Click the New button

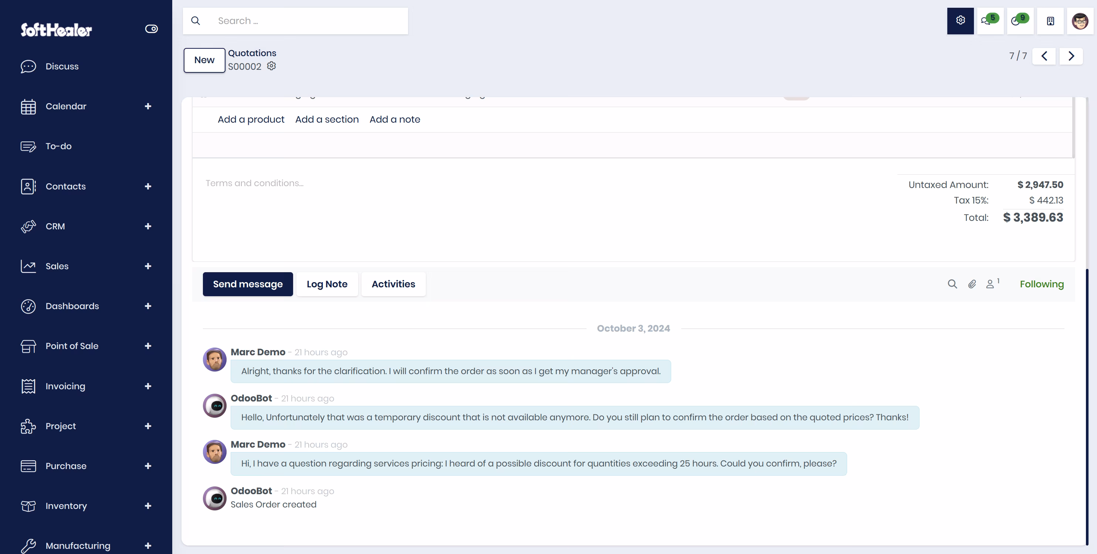(x=204, y=60)
